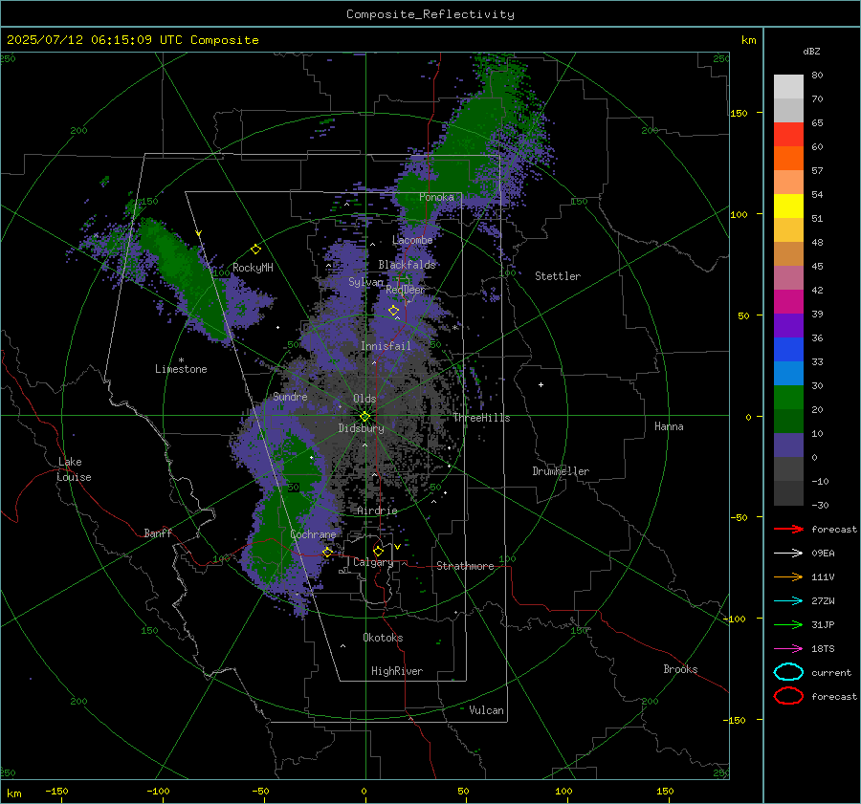Screen dimensions: 861x804
Task: Click the 100 tick label on bottom axis
Action: [x=563, y=791]
